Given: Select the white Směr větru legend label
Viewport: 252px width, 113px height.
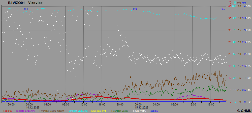Looking at the screenshot, I should (139, 111).
